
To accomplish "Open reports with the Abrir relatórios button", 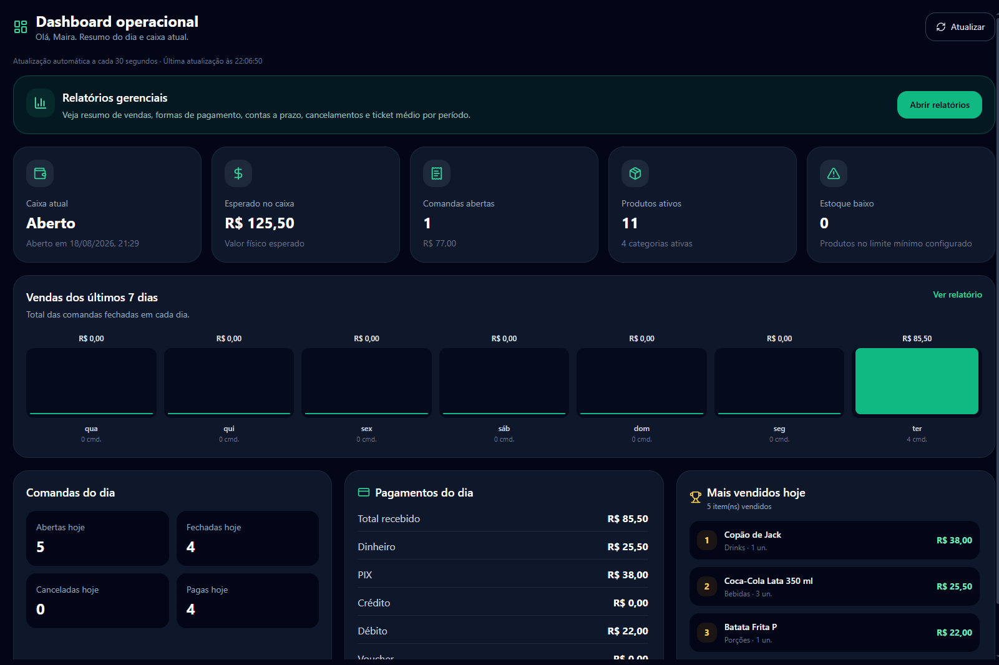I will click(940, 105).
